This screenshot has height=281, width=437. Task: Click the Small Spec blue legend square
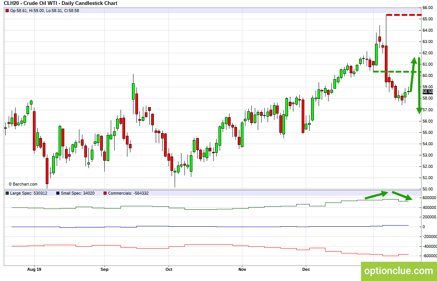58,193
